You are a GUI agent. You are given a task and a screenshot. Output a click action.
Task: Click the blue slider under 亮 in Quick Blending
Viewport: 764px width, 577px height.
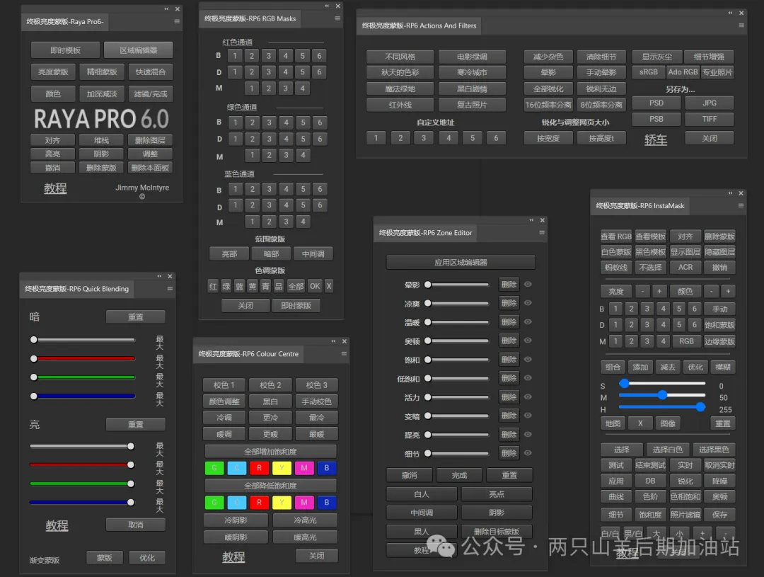point(82,502)
